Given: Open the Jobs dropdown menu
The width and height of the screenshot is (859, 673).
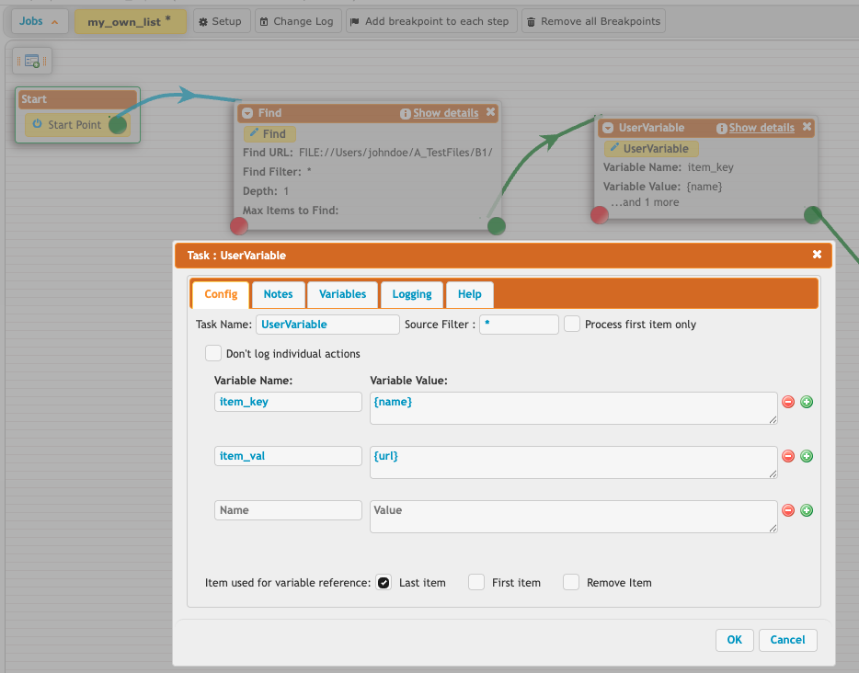Looking at the screenshot, I should point(39,21).
